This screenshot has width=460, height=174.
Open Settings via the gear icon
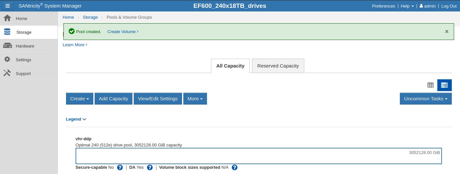(x=7, y=59)
